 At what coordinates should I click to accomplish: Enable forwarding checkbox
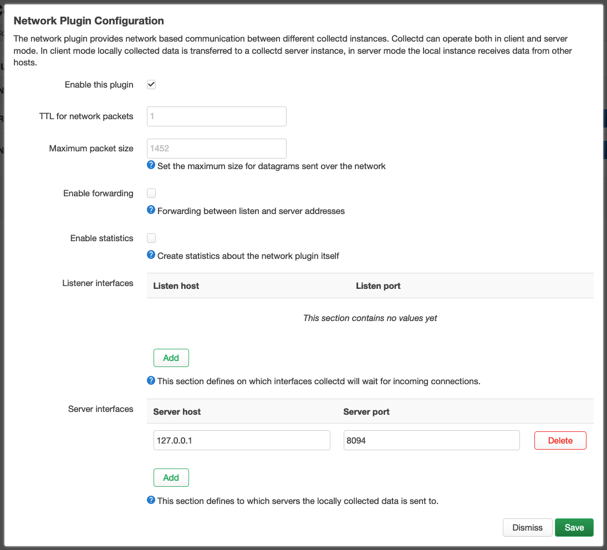tap(151, 193)
